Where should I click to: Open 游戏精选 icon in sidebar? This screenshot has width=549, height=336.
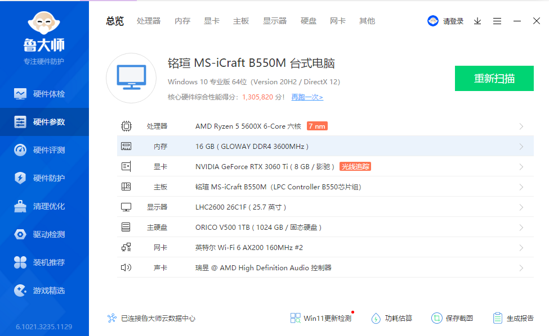pos(20,290)
